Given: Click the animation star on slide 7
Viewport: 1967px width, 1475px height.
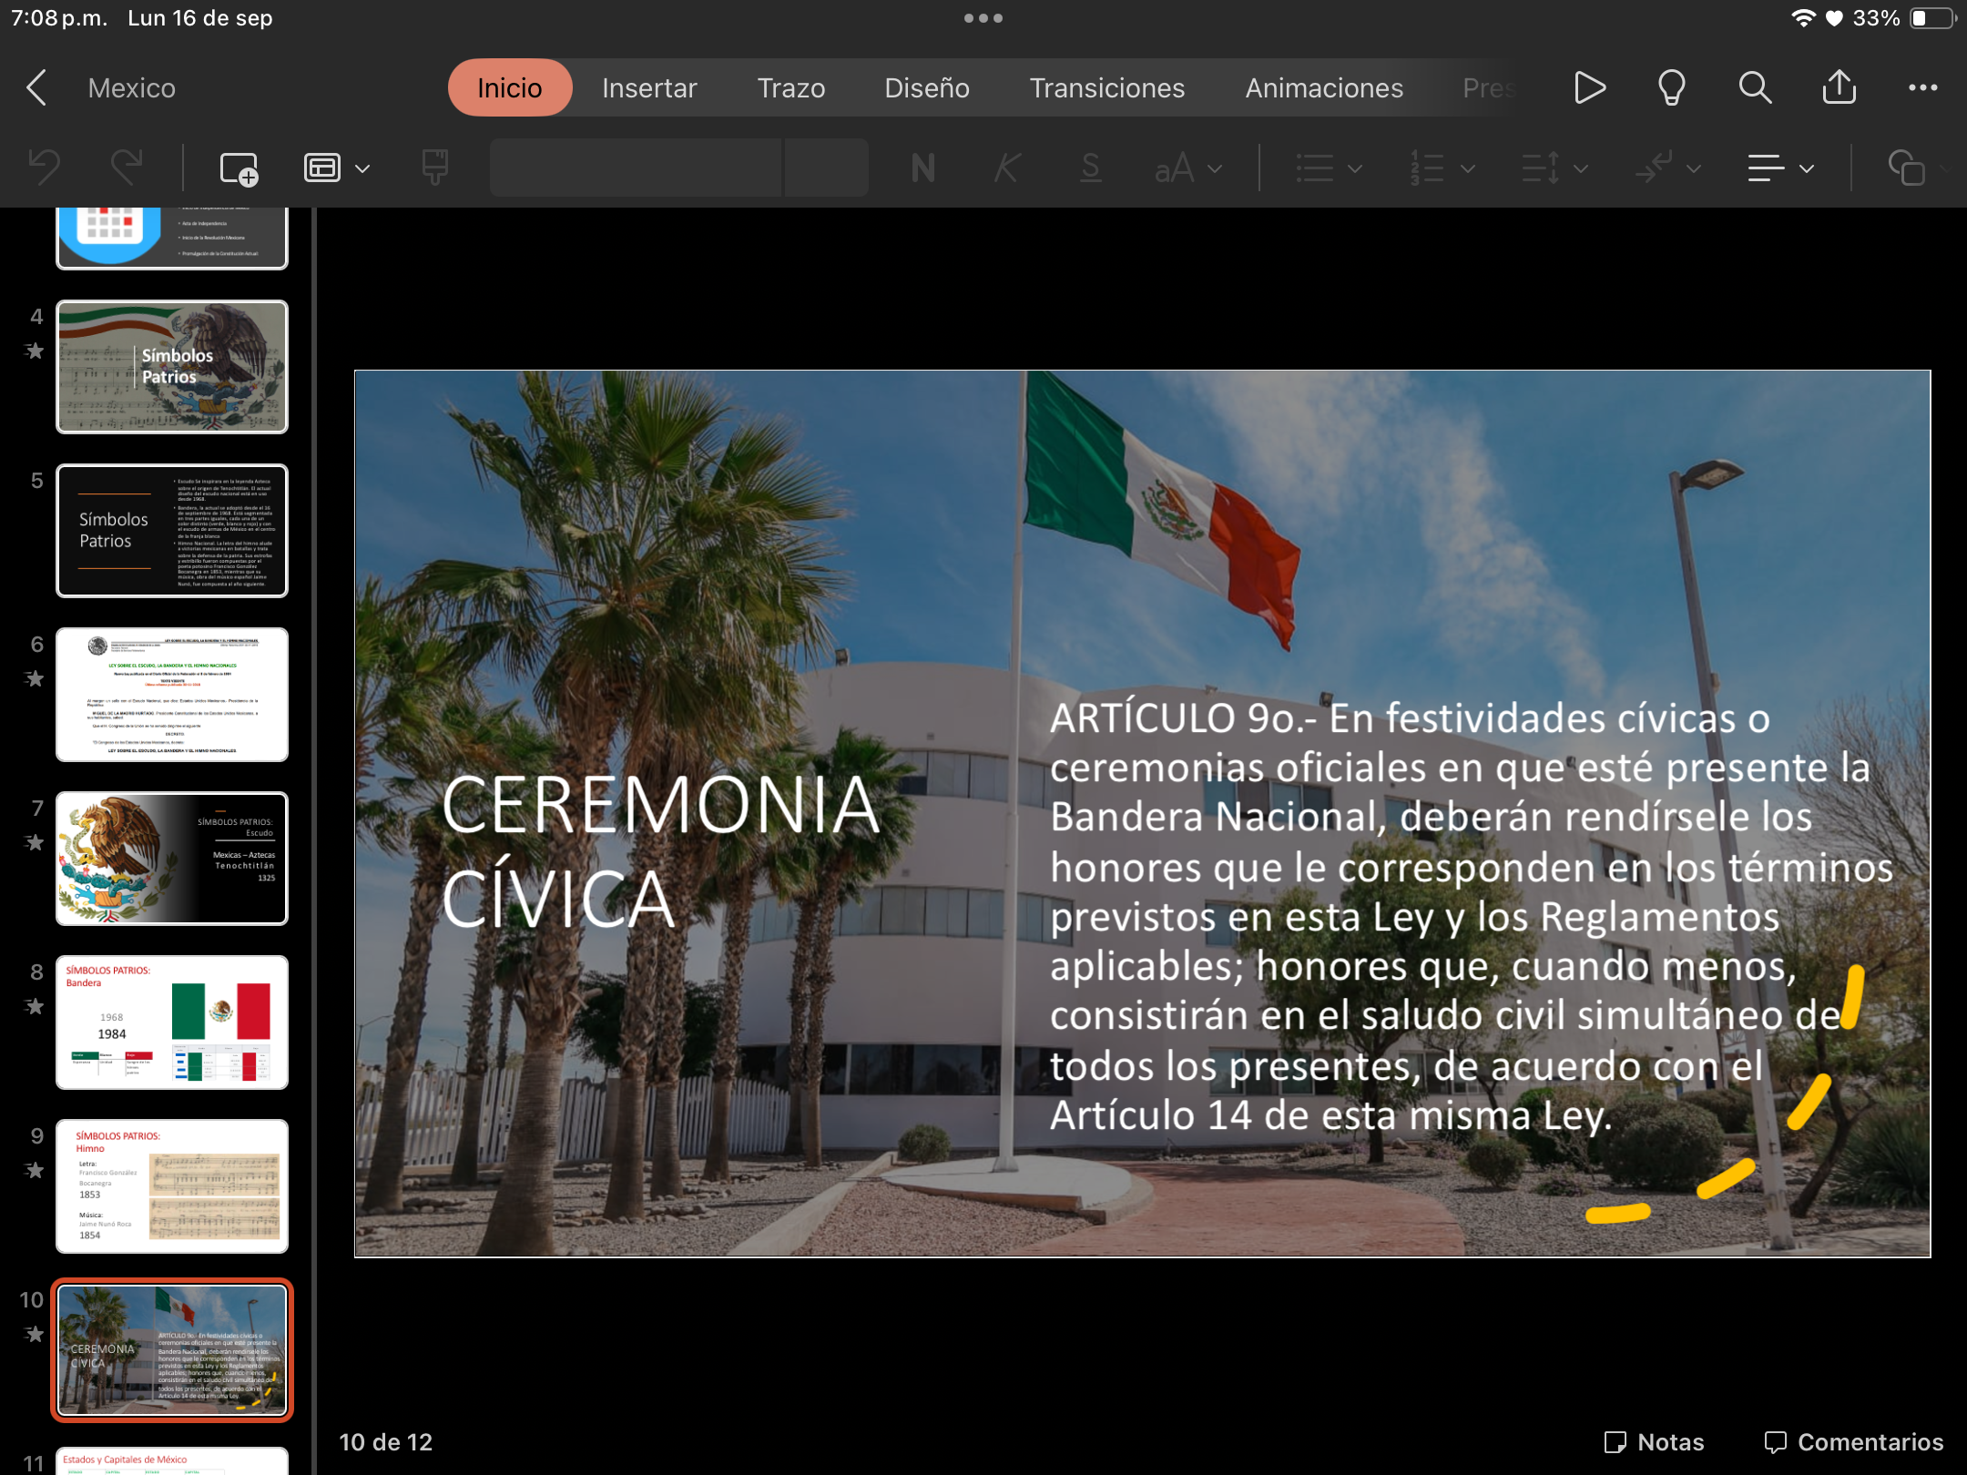Looking at the screenshot, I should 35,842.
